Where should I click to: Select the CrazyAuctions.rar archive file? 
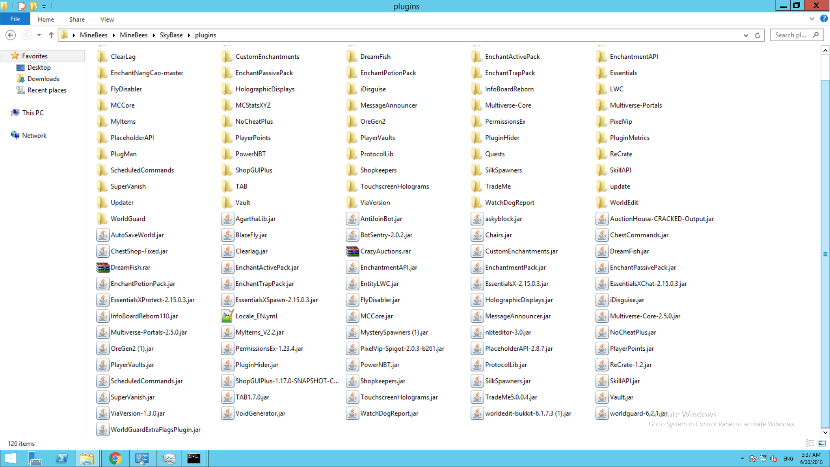pos(385,251)
